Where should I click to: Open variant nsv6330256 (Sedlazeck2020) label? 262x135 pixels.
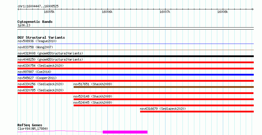point(41,84)
